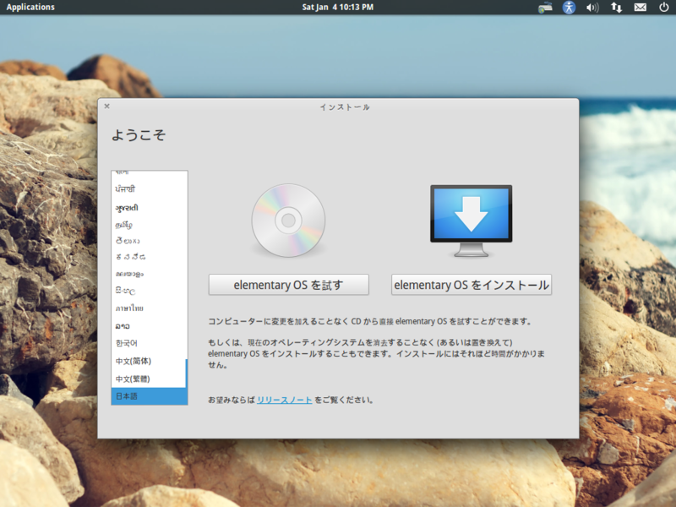Select 日本語 in the language list
The height and width of the screenshot is (507, 676).
click(150, 396)
